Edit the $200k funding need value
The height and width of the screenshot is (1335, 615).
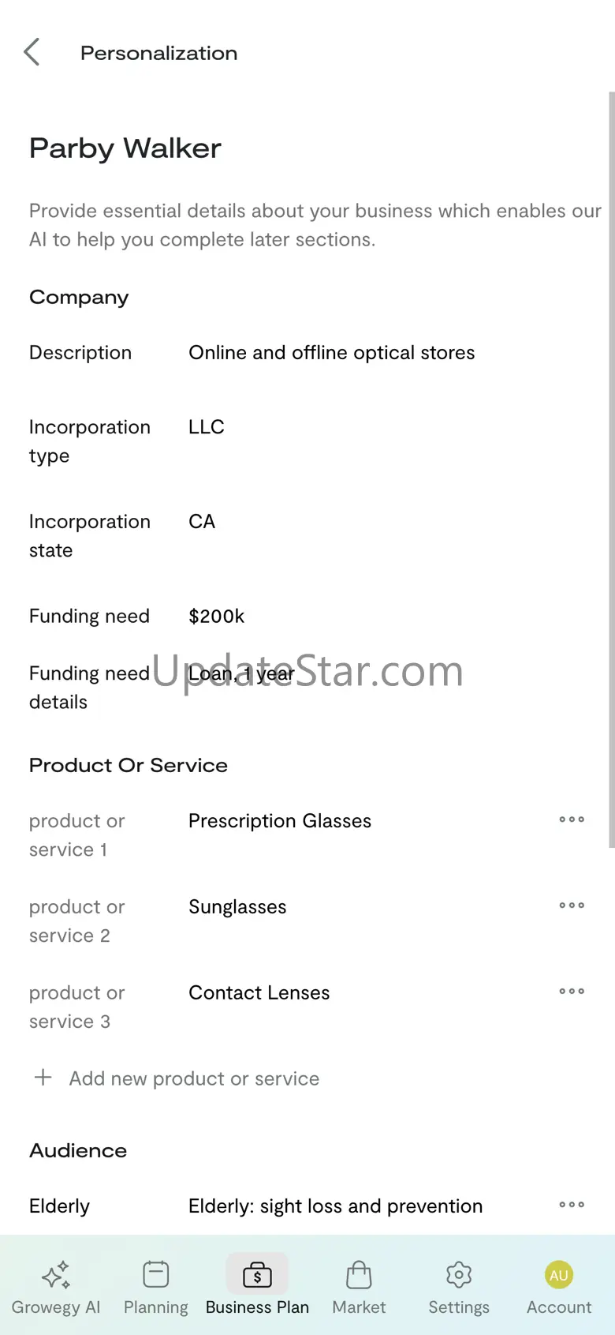(217, 617)
